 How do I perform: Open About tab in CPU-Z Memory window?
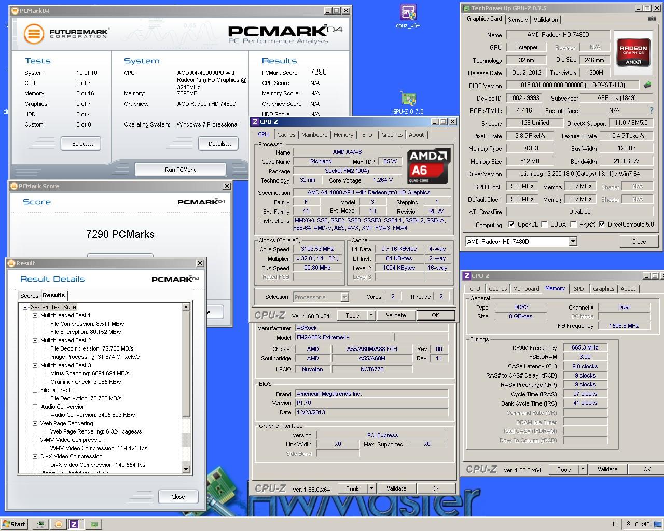point(628,289)
